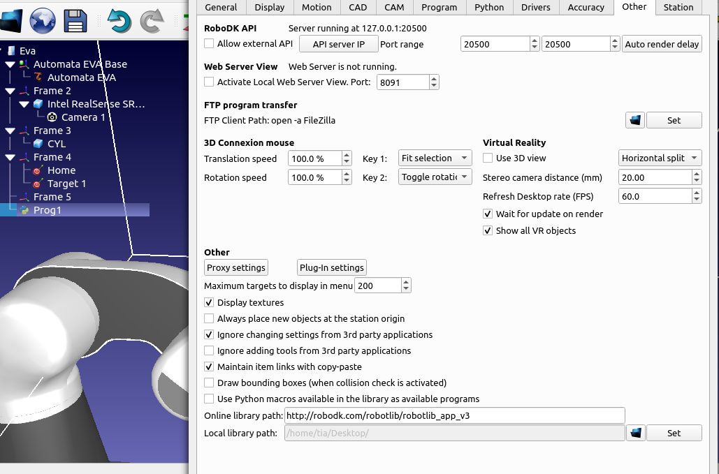Switch to the Python tab
The height and width of the screenshot is (474, 719).
(x=489, y=7)
